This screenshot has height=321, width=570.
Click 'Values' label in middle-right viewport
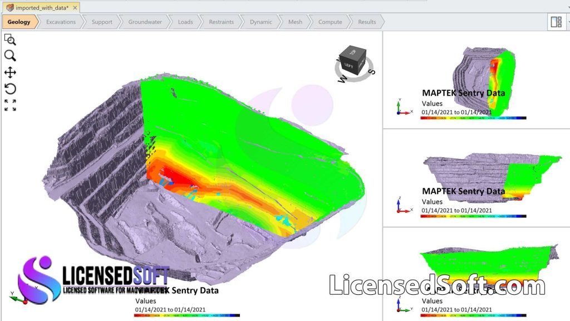coord(432,202)
